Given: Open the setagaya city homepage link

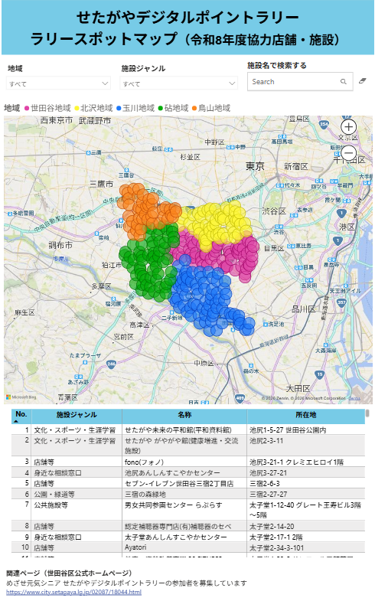Looking at the screenshot, I should (74, 592).
